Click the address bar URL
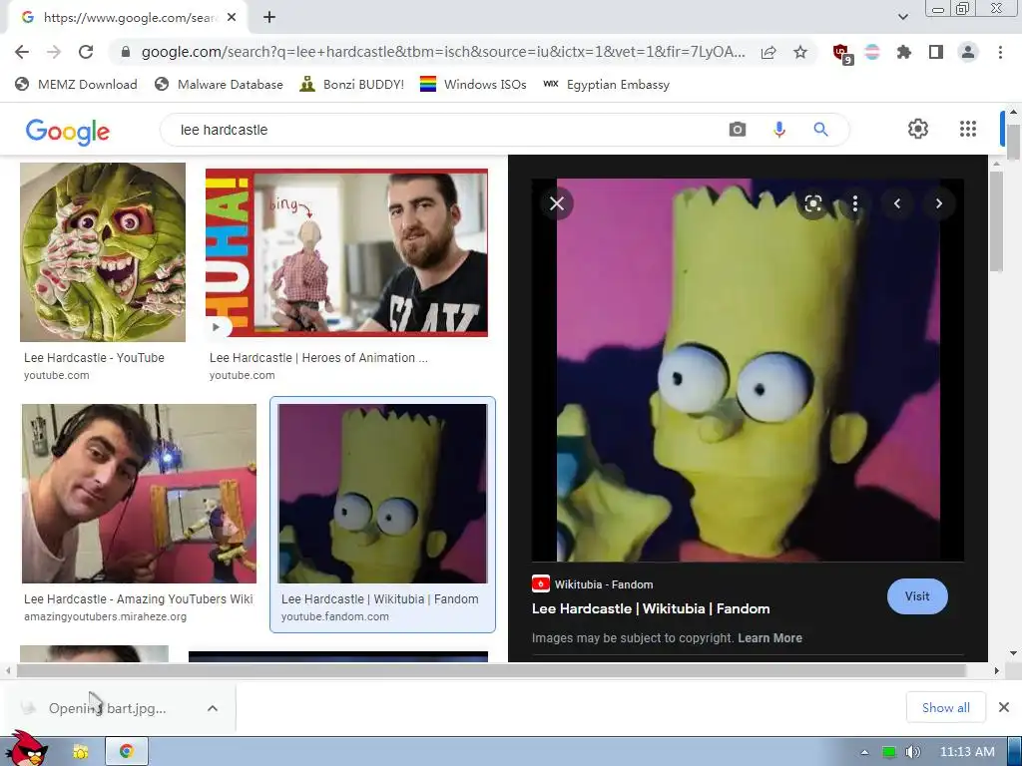 pos(442,52)
